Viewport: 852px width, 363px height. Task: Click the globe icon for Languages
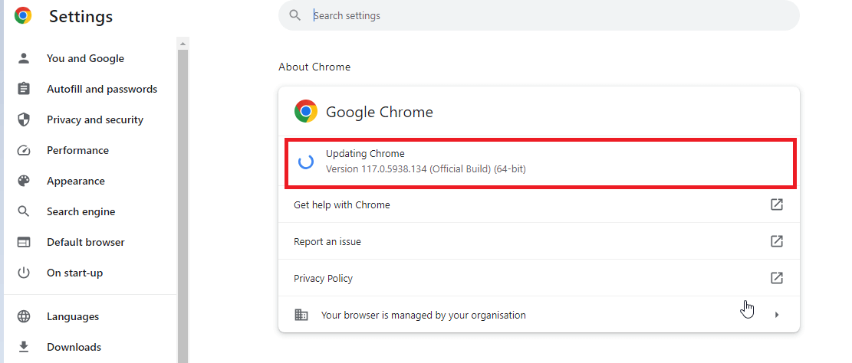coord(23,316)
